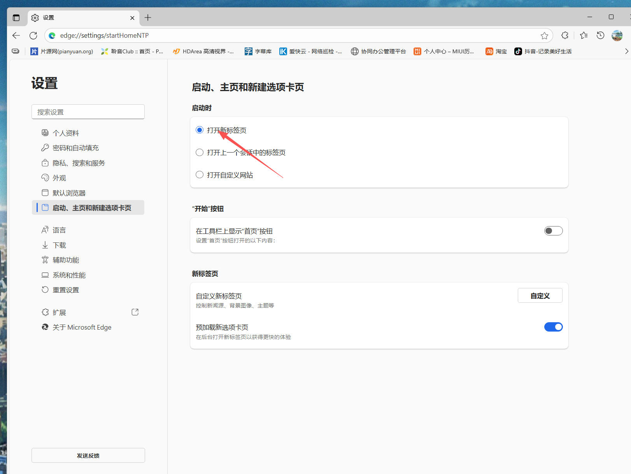Open 隐私、搜索和服务 settings section
This screenshot has height=474, width=631.
click(88, 163)
